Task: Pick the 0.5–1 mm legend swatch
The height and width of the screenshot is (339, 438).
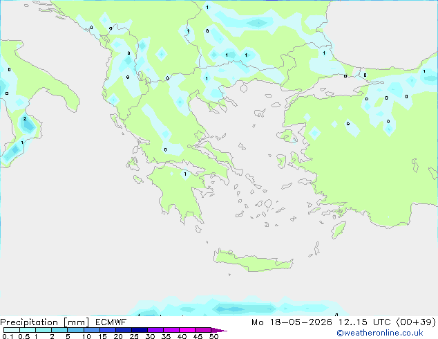Action: tap(28, 330)
